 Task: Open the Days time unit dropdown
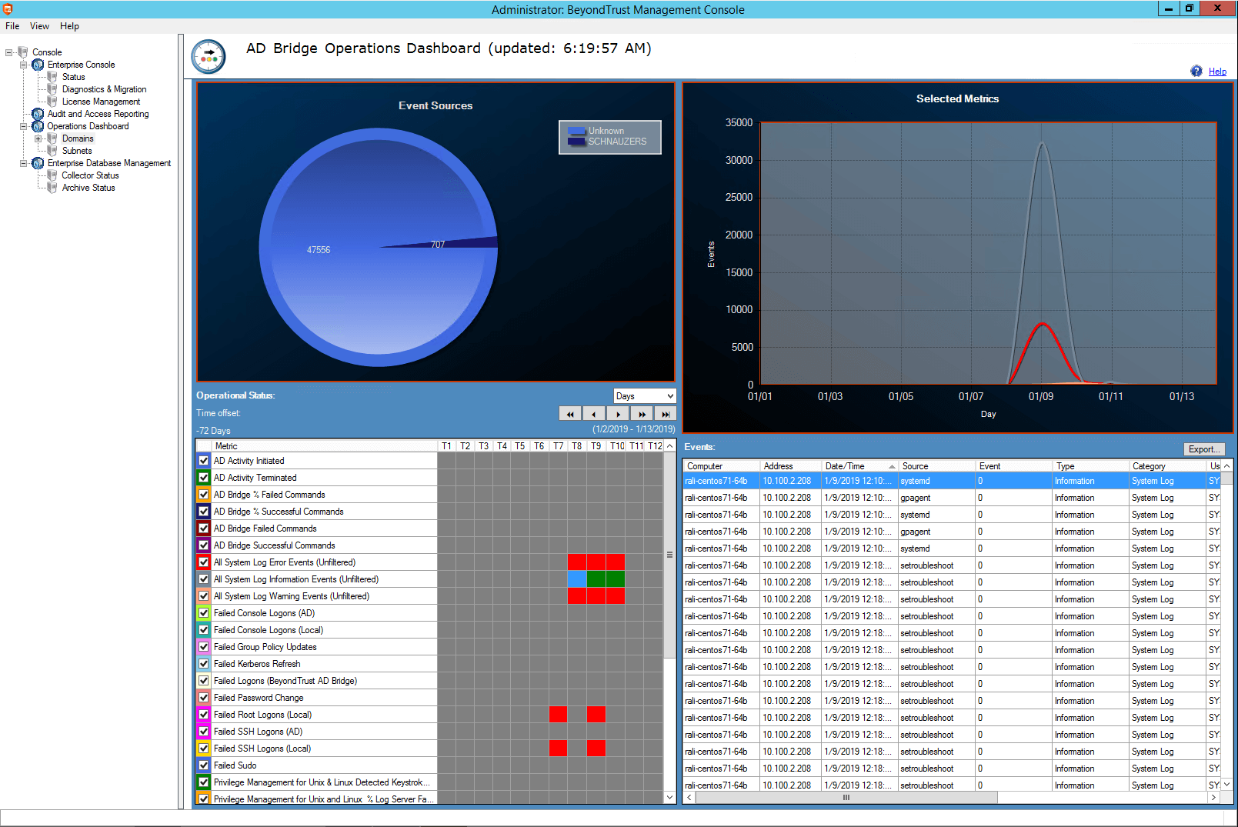click(x=645, y=396)
